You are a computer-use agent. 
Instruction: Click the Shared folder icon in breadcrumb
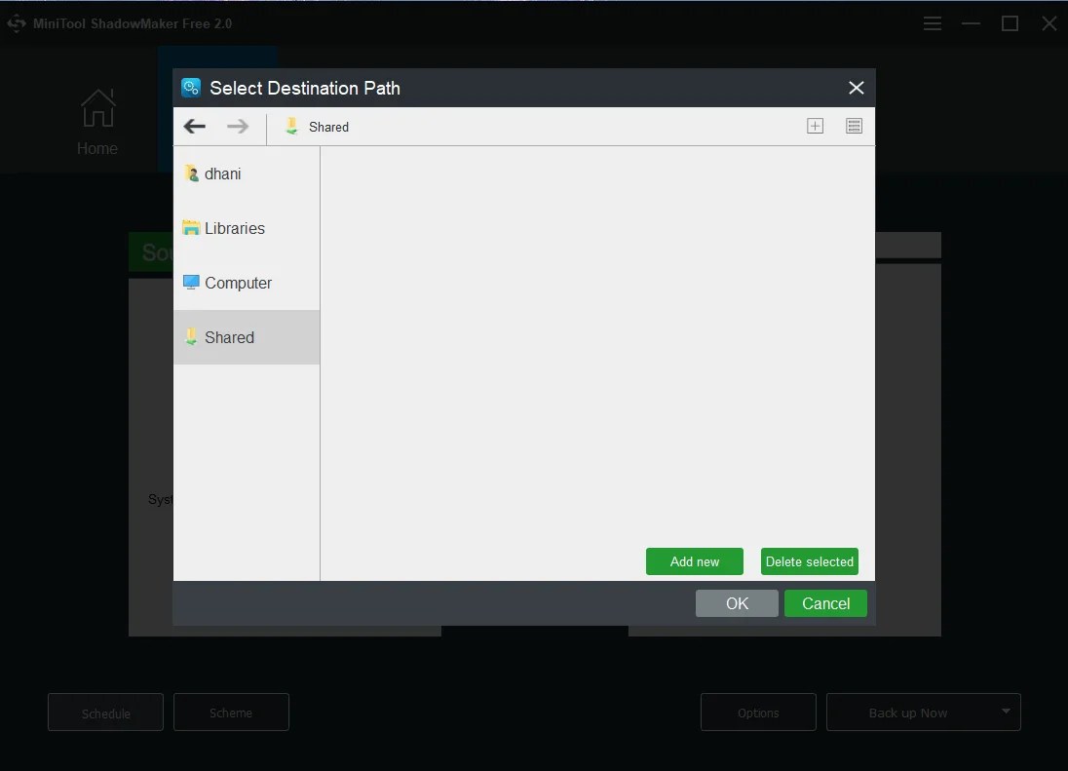[289, 126]
